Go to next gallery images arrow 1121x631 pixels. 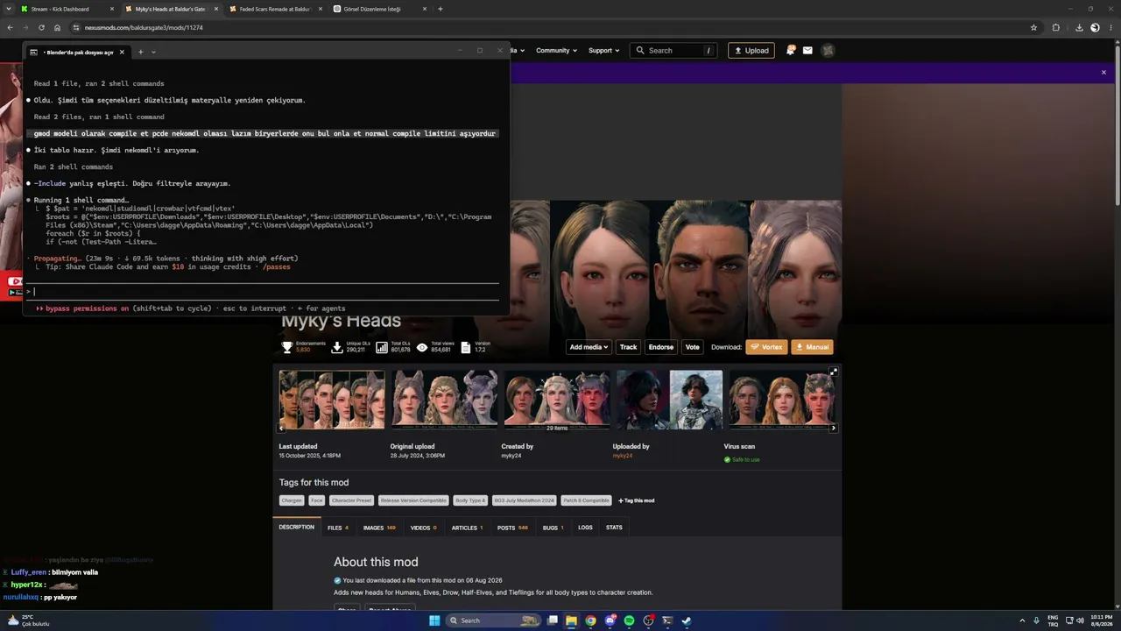tap(833, 428)
